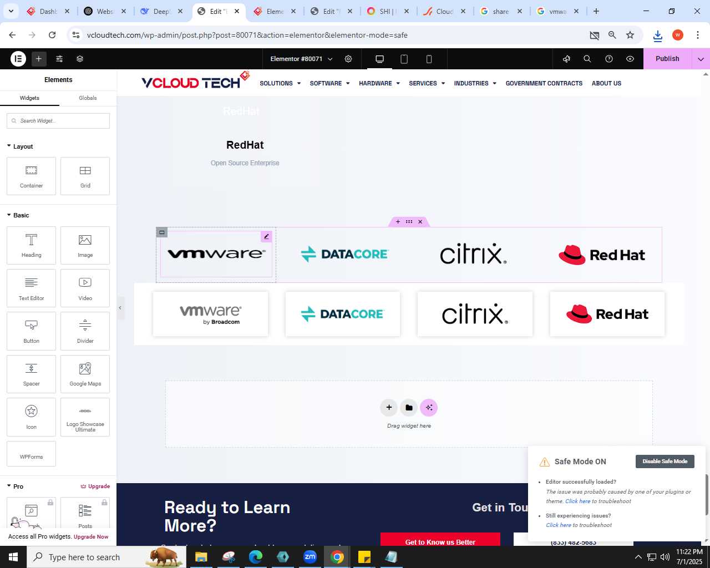The height and width of the screenshot is (568, 710).
Task: Open Help question mark icon
Action: [609, 59]
